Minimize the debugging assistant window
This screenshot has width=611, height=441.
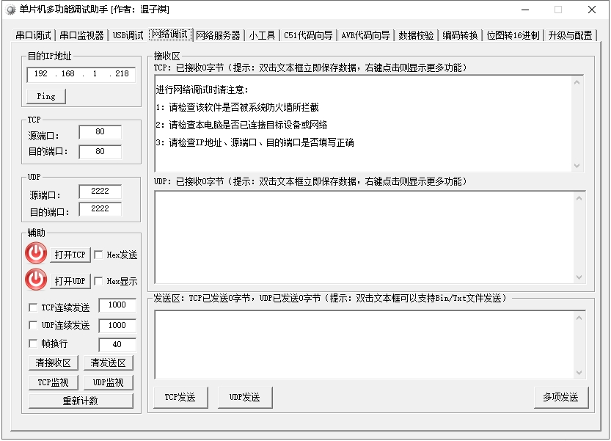[x=525, y=10]
